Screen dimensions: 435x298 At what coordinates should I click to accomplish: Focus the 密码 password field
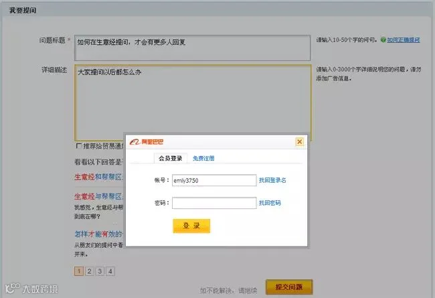coord(214,203)
